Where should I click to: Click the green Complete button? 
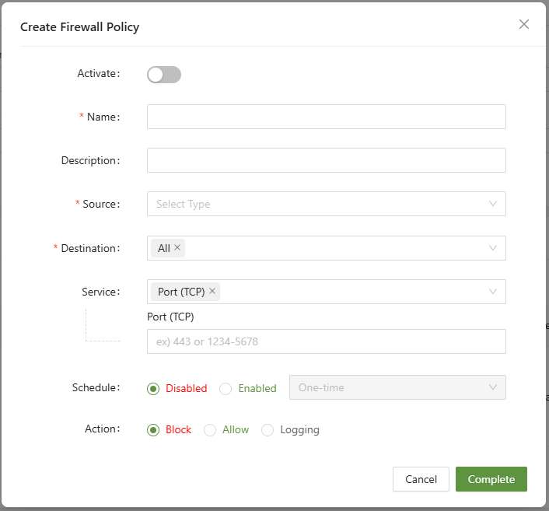491,479
